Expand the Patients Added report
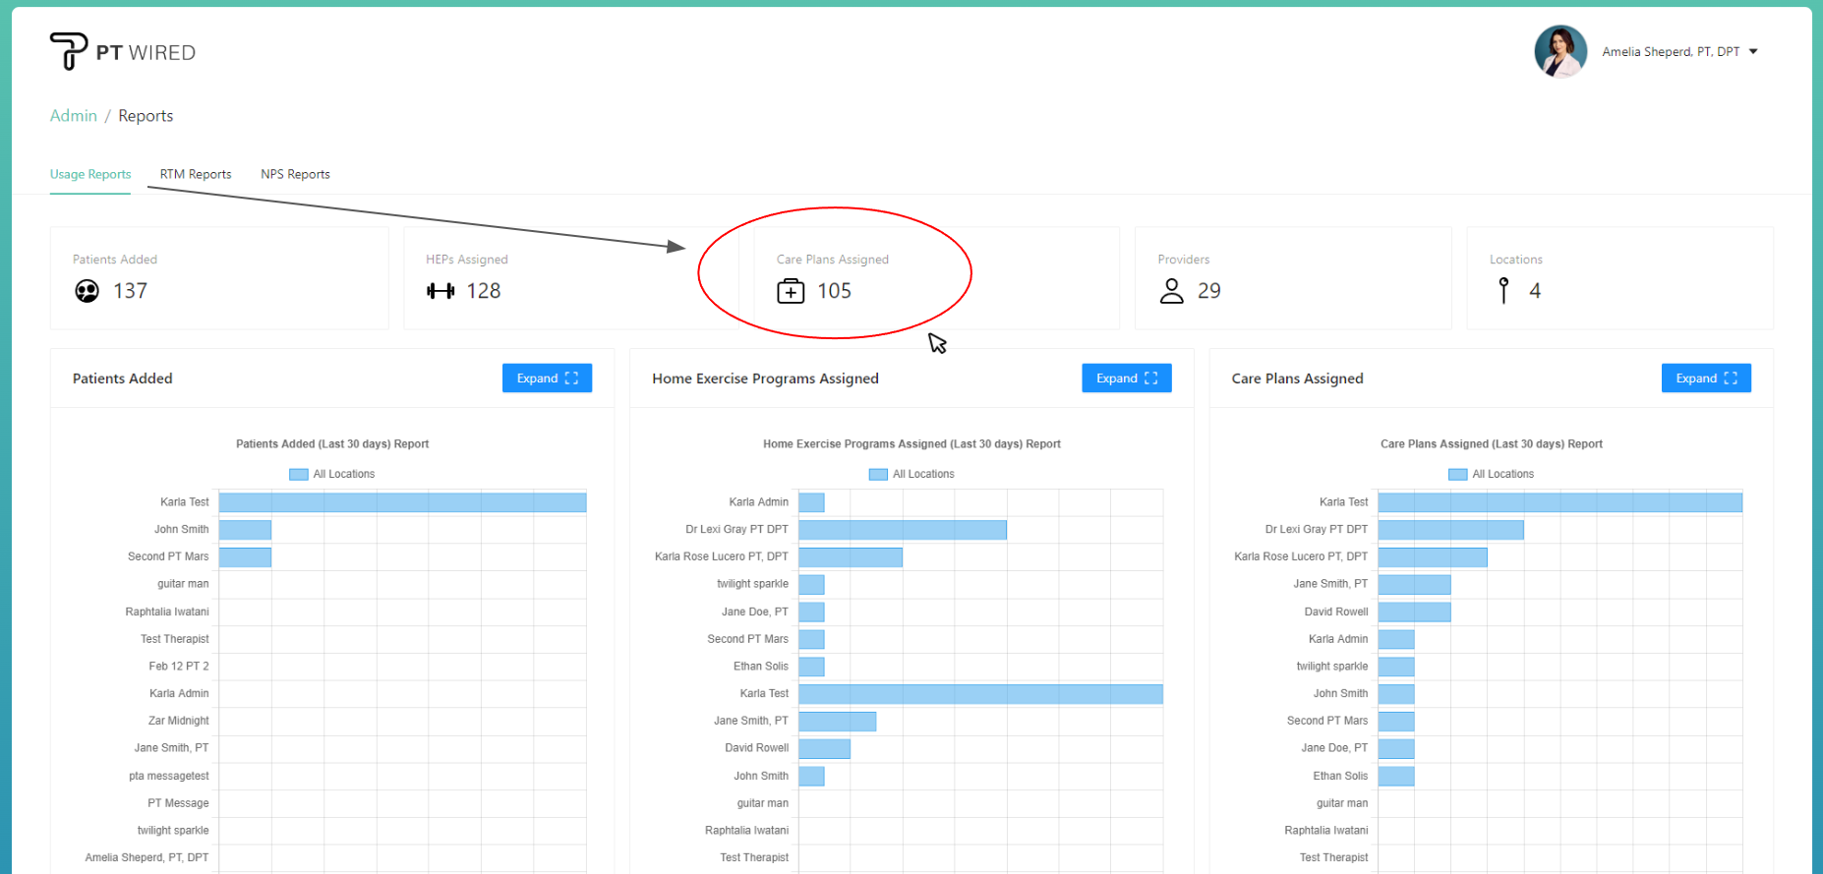Screen dimensions: 1823x874 coord(547,379)
